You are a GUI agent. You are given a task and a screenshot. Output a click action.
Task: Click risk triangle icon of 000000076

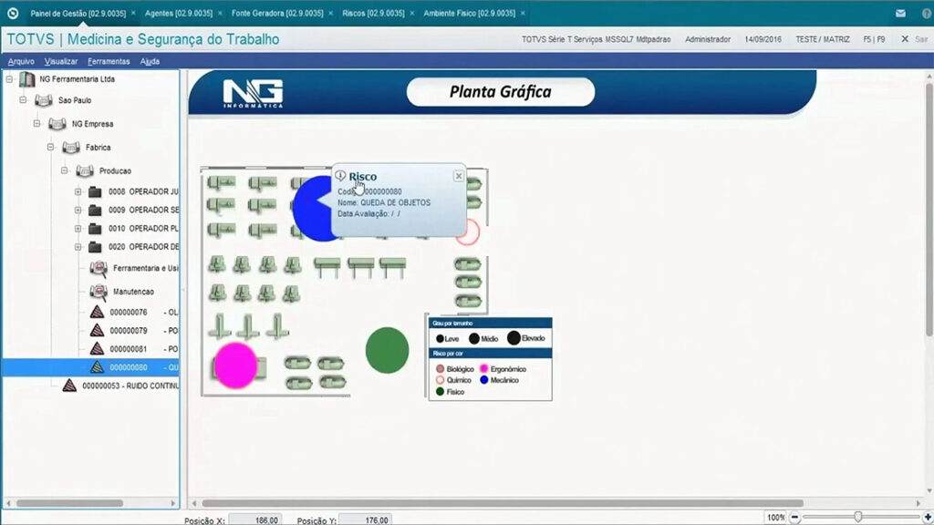point(97,312)
